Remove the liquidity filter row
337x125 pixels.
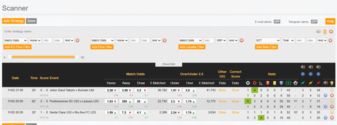[x=242, y=40]
